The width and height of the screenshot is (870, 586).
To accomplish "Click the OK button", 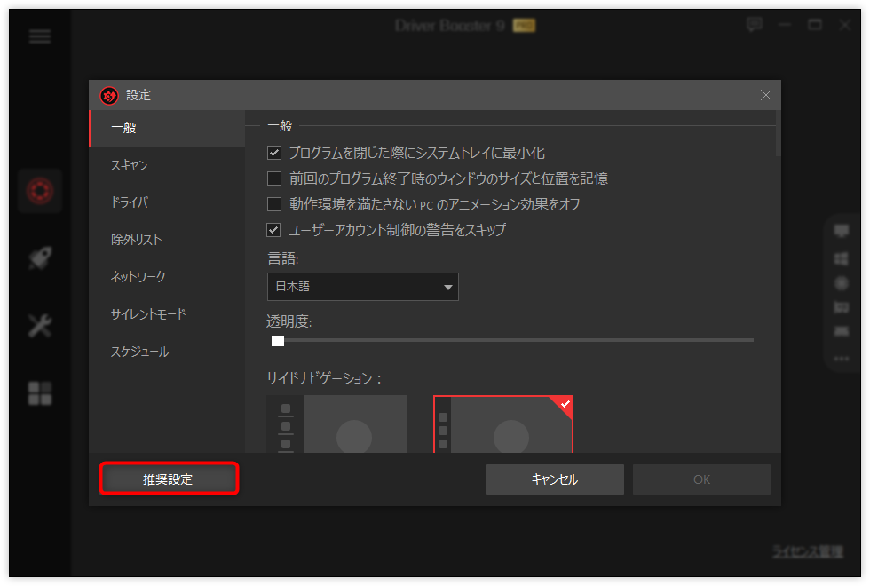I will (701, 479).
